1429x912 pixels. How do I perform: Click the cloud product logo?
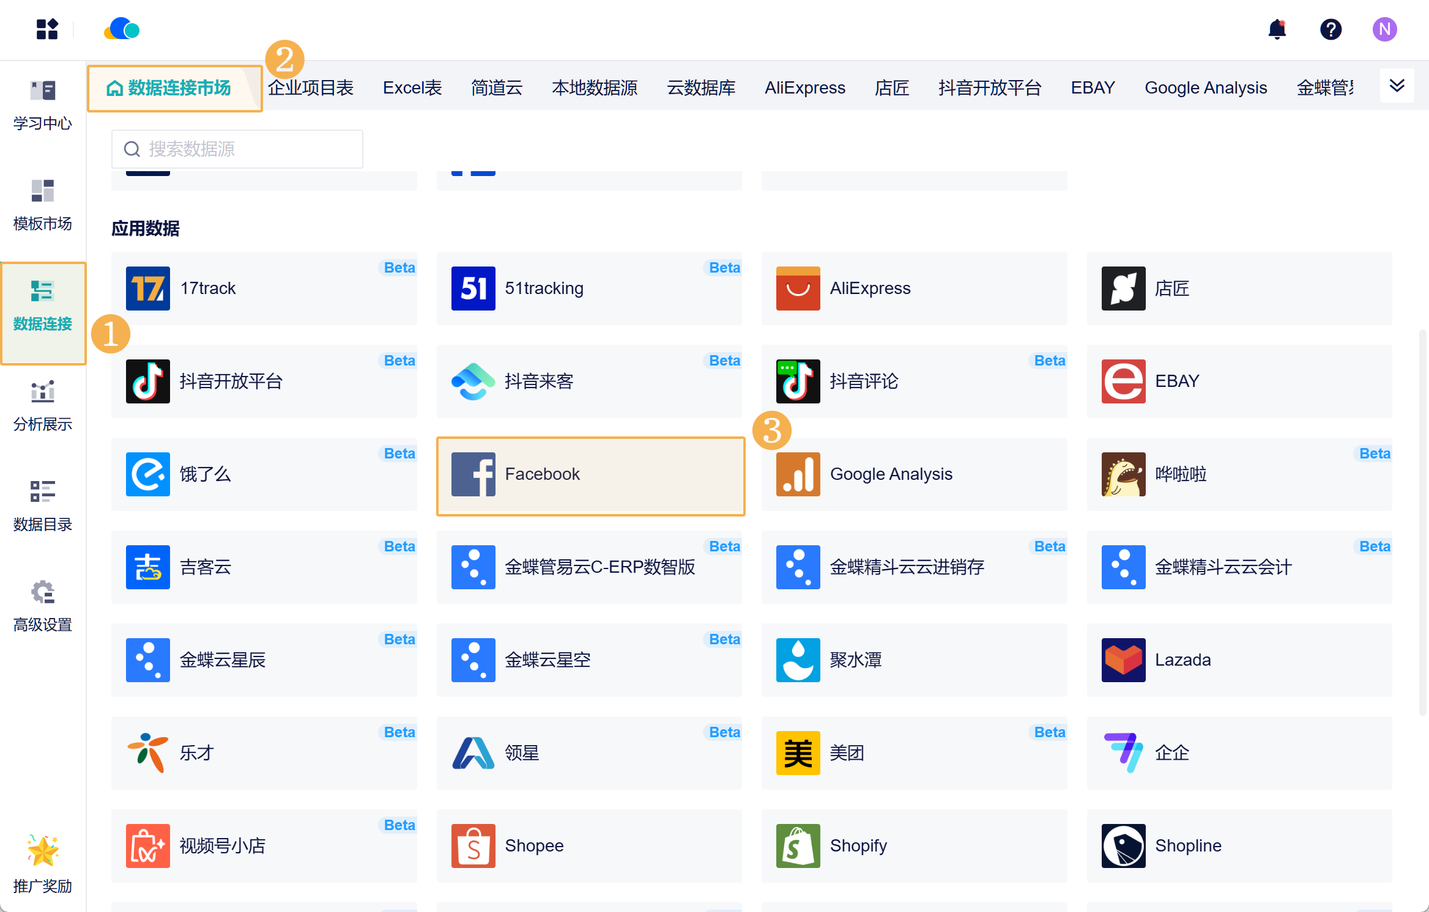[x=122, y=29]
